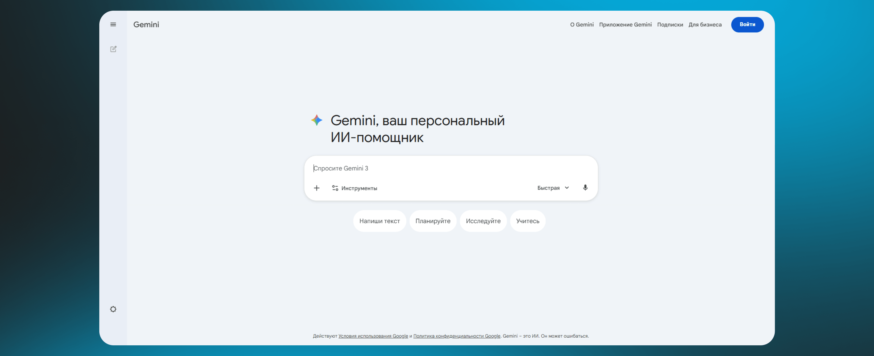Select the Напиши текст suggestion chip

pos(379,221)
